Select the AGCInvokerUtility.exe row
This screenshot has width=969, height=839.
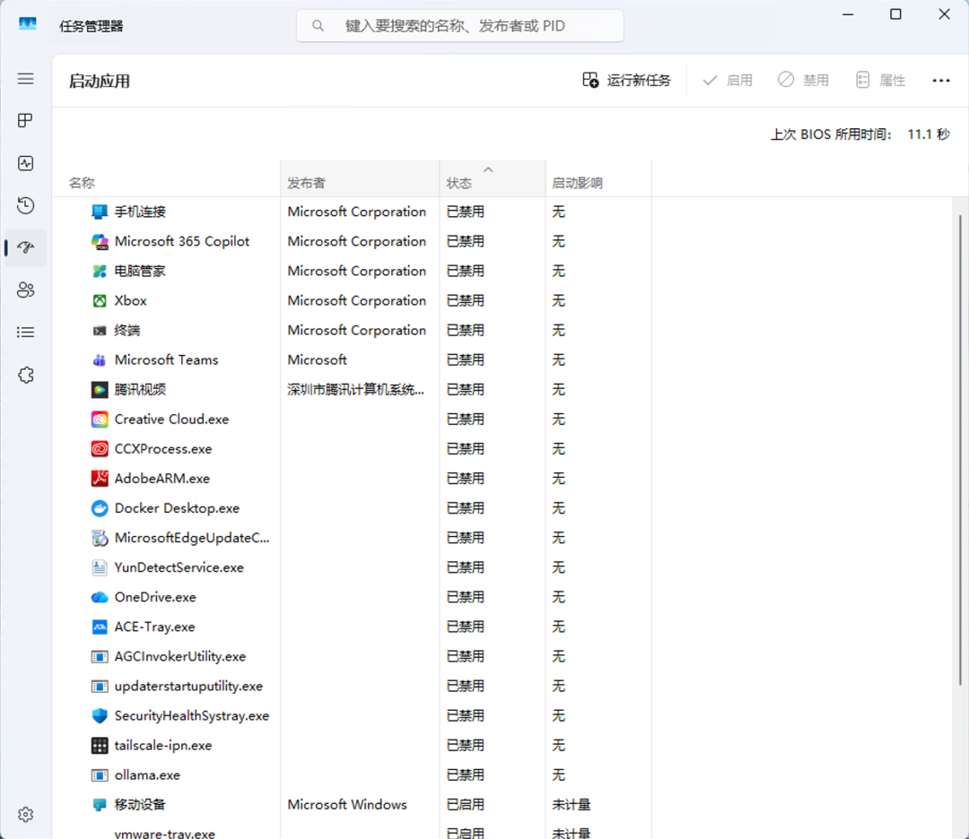point(351,656)
